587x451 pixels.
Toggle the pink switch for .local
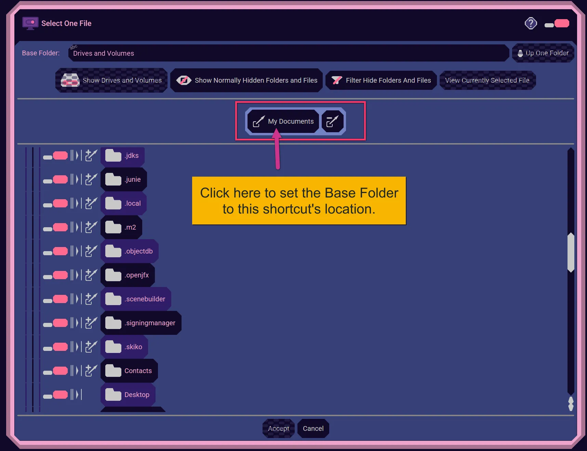[x=55, y=204]
